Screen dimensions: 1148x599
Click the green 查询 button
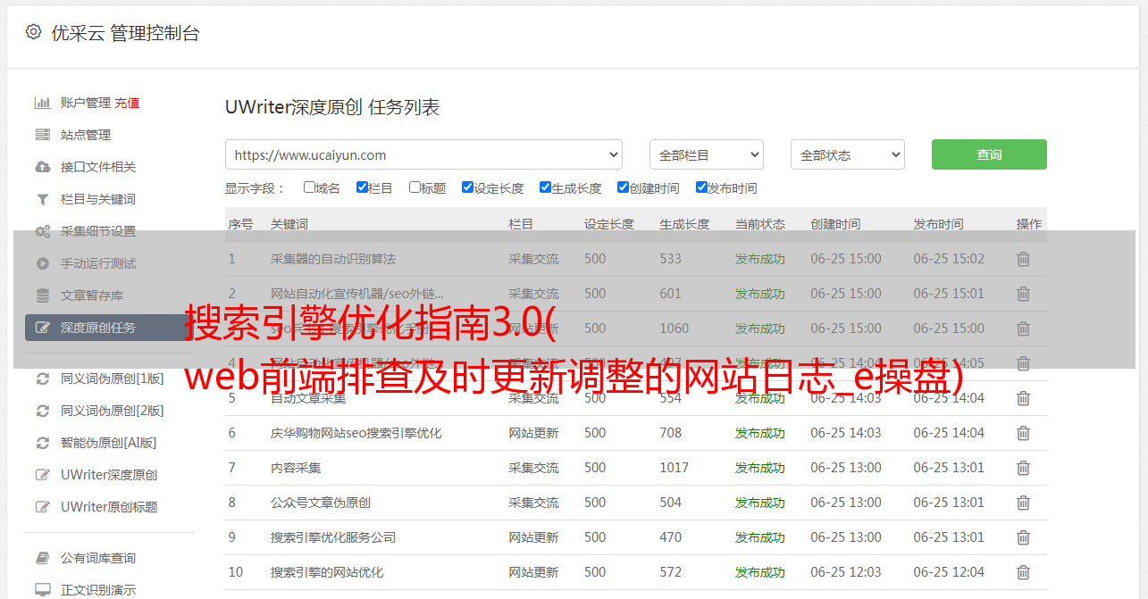(x=989, y=154)
